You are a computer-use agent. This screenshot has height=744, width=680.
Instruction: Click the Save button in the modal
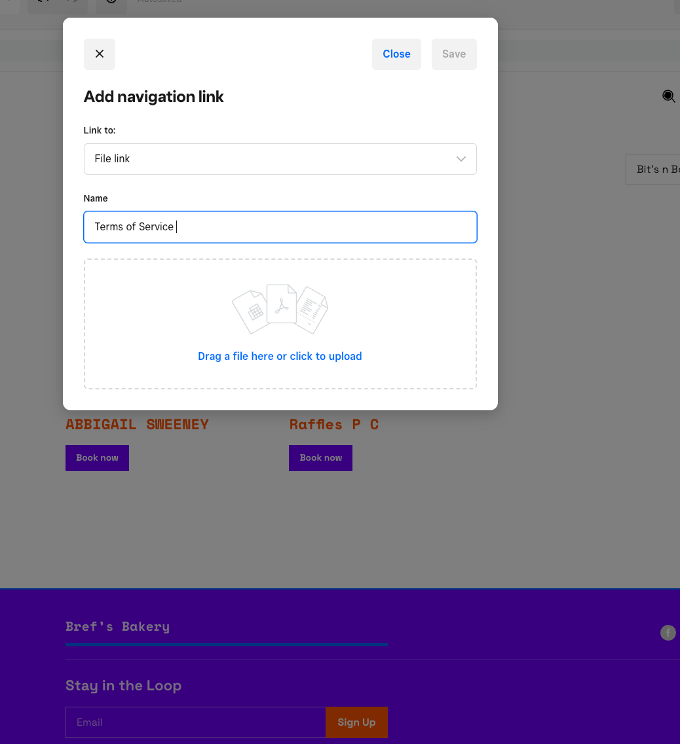454,54
